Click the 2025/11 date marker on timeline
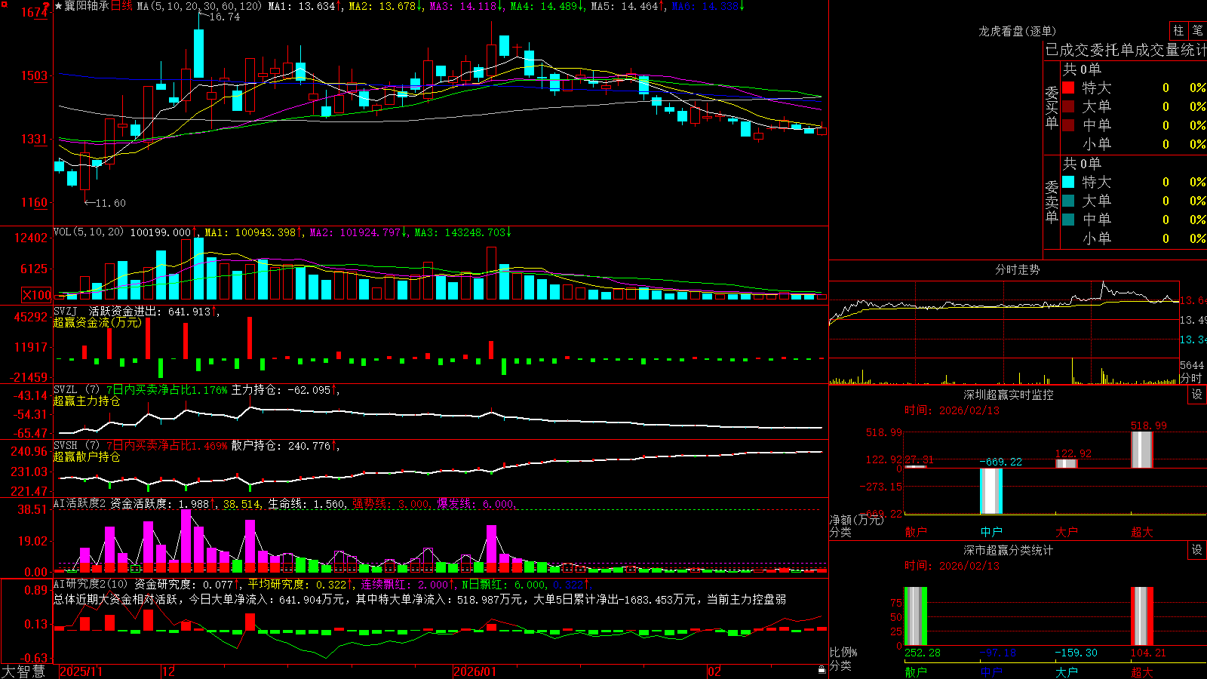The image size is (1207, 679). point(81,671)
